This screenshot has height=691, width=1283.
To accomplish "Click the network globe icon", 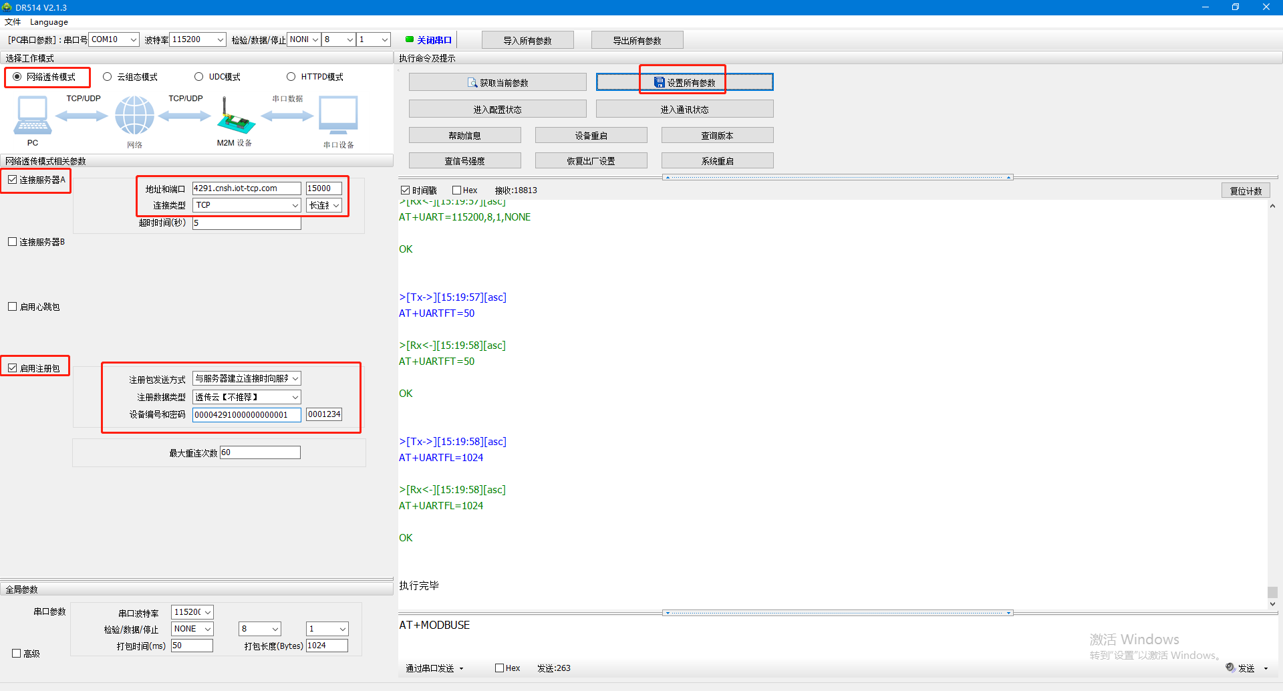I will [x=134, y=116].
